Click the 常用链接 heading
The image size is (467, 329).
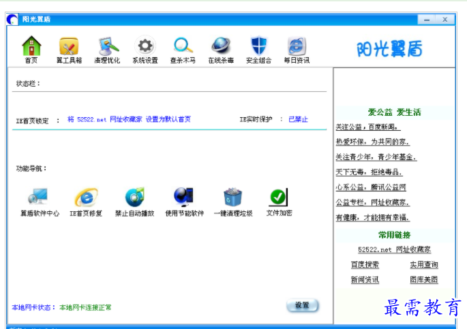point(394,235)
